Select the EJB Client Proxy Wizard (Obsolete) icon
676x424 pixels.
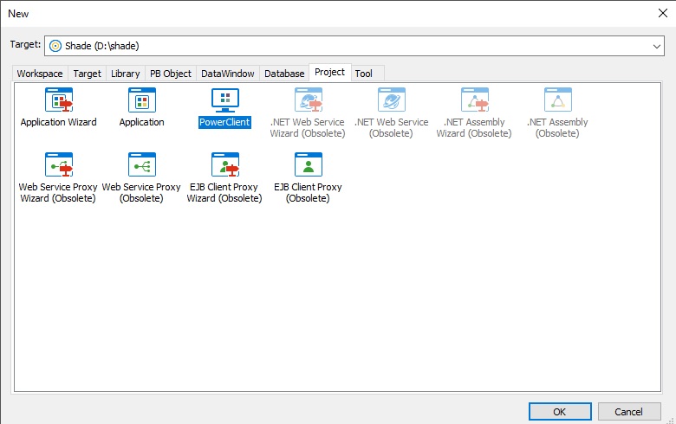[225, 164]
